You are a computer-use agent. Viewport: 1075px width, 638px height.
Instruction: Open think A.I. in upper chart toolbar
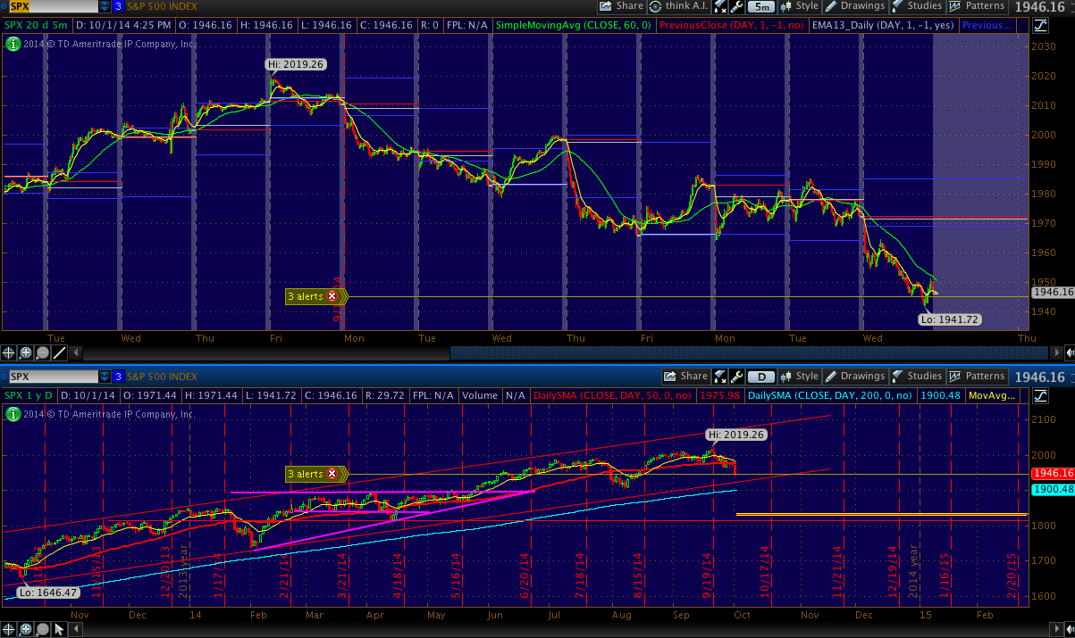click(678, 6)
